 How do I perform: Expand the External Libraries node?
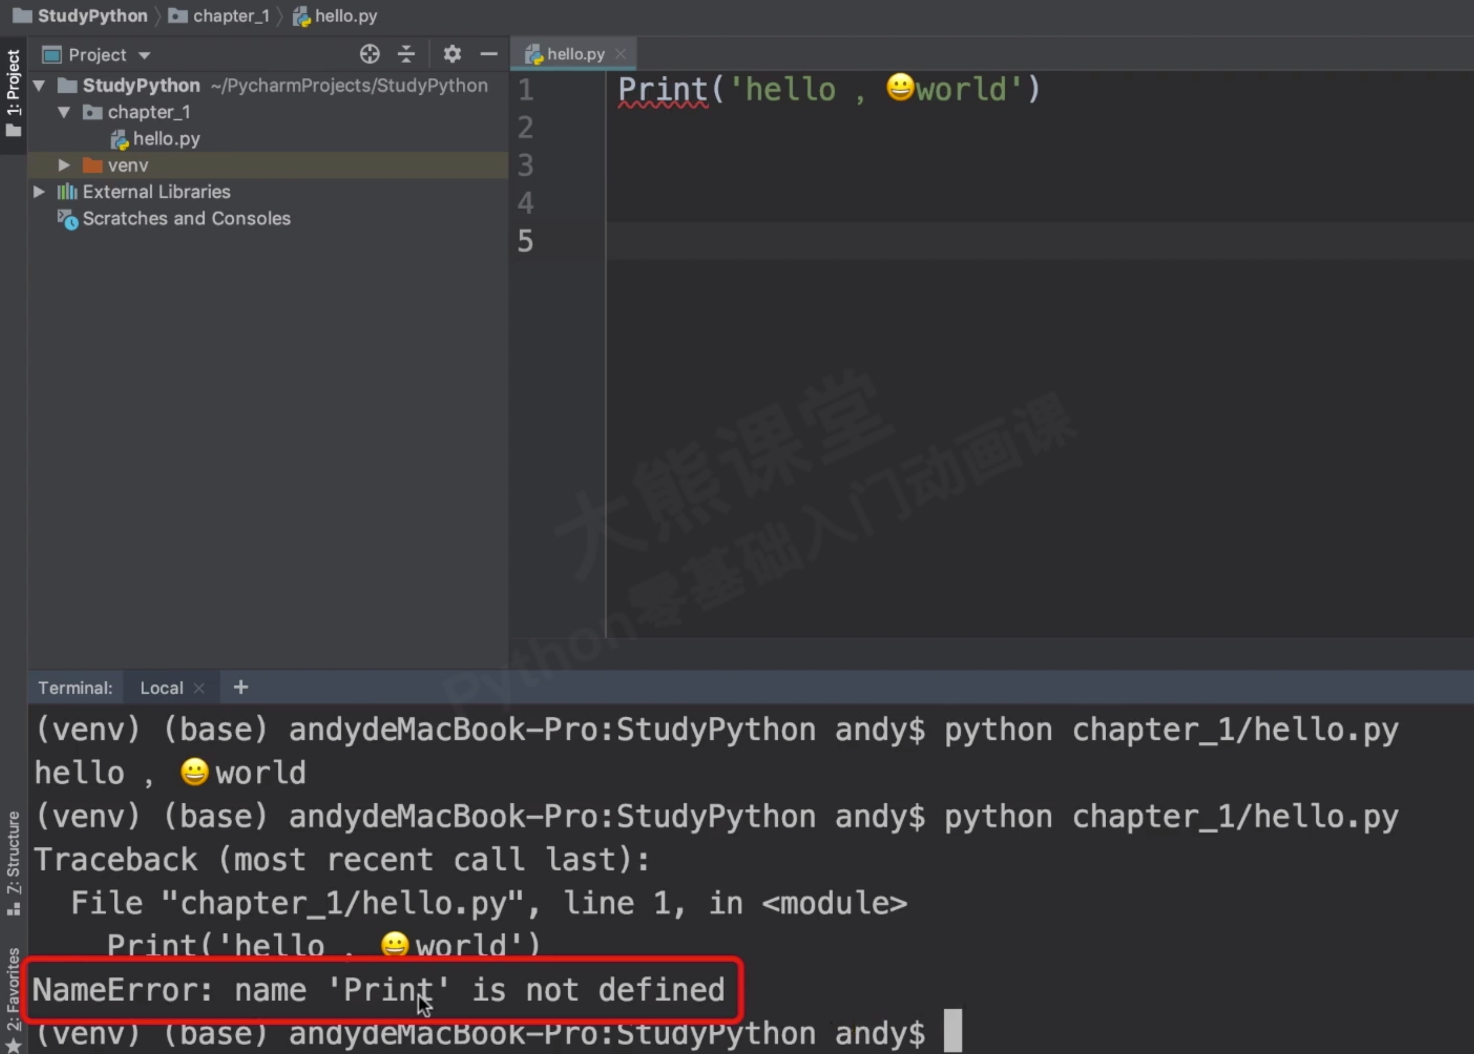click(39, 191)
